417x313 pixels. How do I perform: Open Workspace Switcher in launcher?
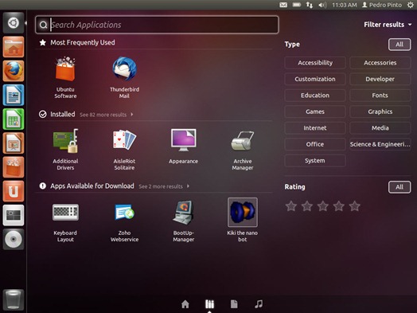point(14,215)
